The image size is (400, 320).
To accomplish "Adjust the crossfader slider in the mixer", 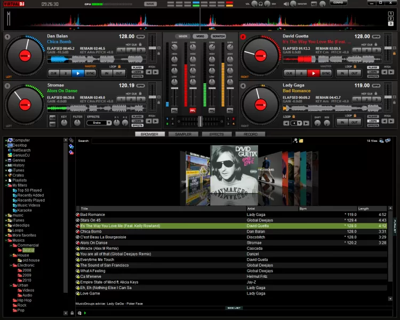I will pos(200,121).
